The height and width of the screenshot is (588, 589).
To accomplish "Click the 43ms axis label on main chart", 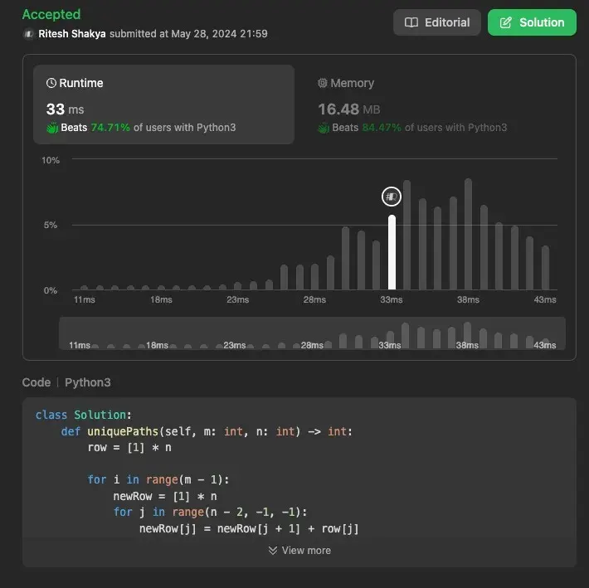I will coord(545,299).
